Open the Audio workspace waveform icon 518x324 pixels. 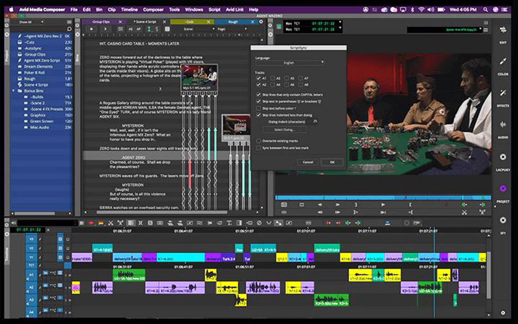tap(503, 124)
